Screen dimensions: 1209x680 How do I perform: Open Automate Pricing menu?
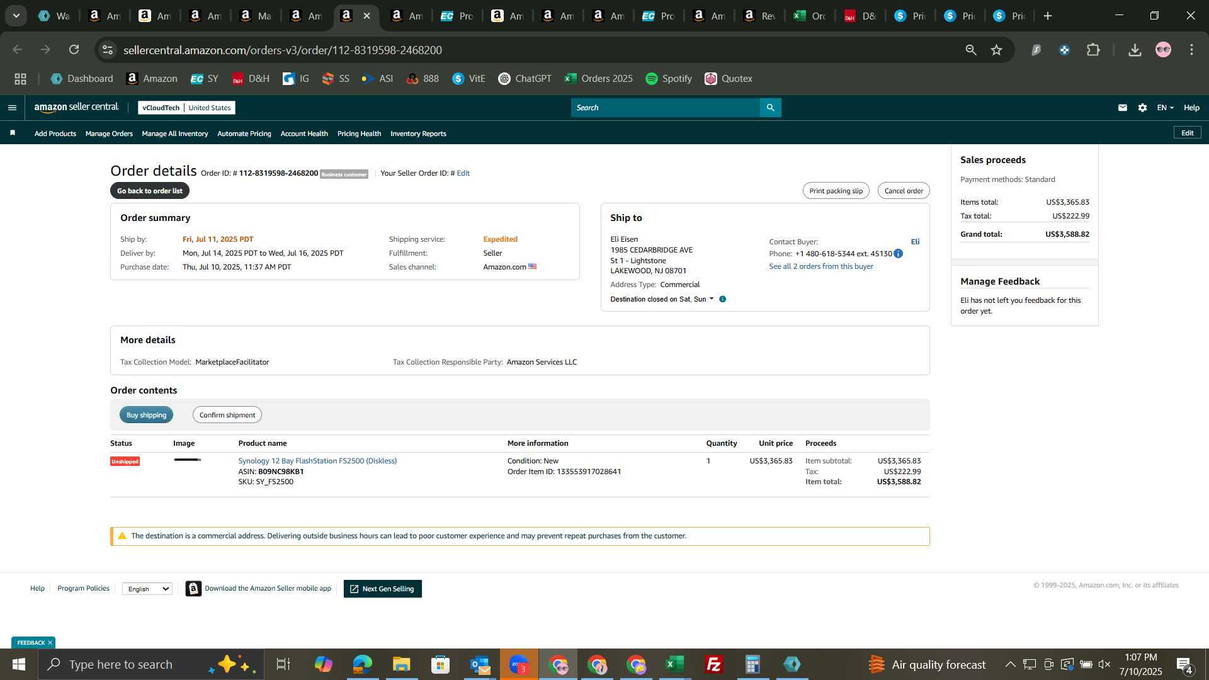(x=244, y=133)
